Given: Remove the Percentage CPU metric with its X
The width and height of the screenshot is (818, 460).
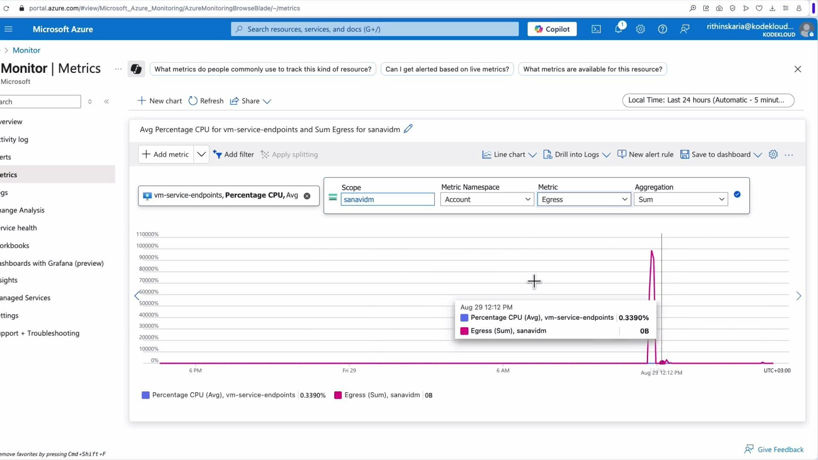Looking at the screenshot, I should [x=307, y=195].
